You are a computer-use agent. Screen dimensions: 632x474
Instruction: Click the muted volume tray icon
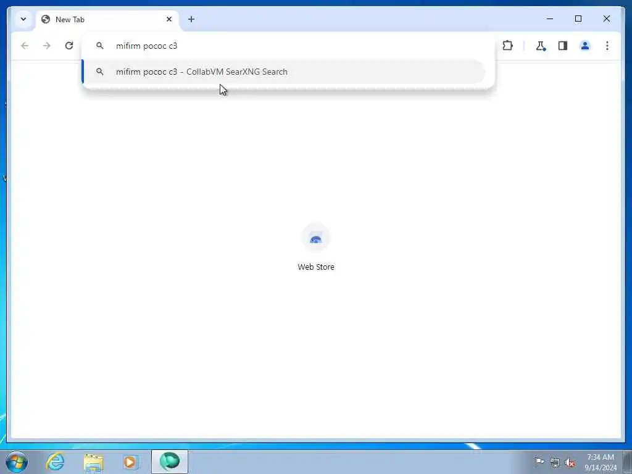click(570, 463)
